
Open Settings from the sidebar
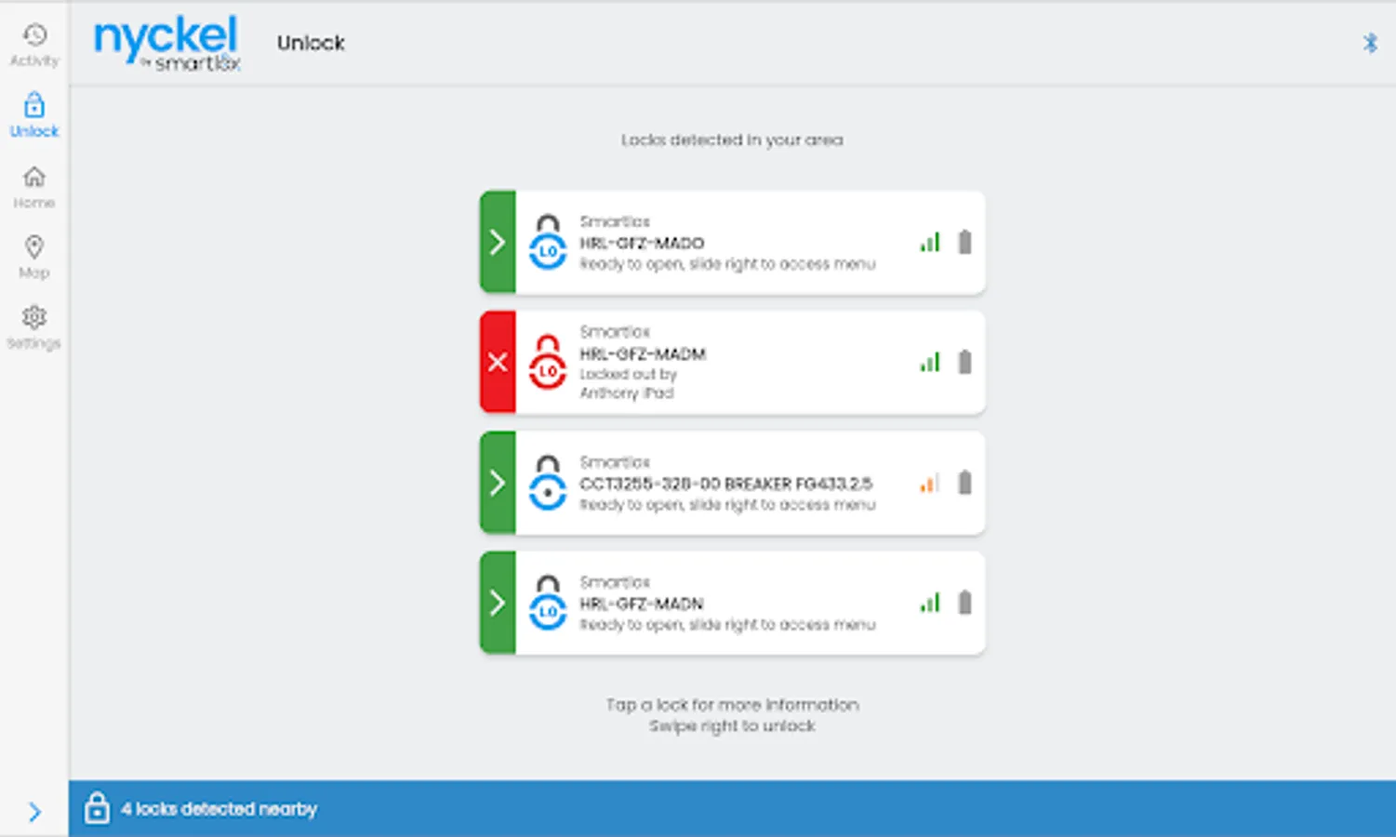point(34,328)
